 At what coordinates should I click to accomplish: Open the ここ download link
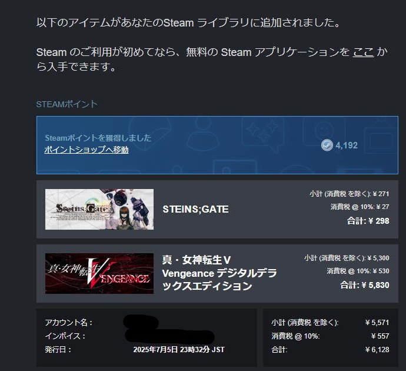363,52
